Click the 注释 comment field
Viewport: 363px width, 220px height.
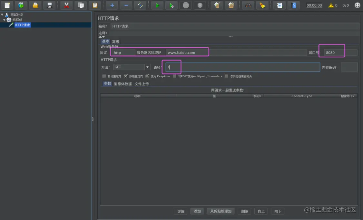[234, 33]
